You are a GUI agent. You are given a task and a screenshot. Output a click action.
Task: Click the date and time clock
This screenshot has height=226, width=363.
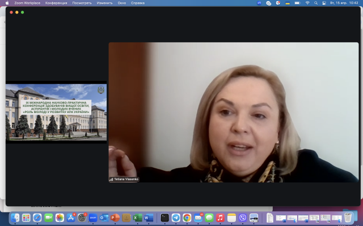coord(344,3)
